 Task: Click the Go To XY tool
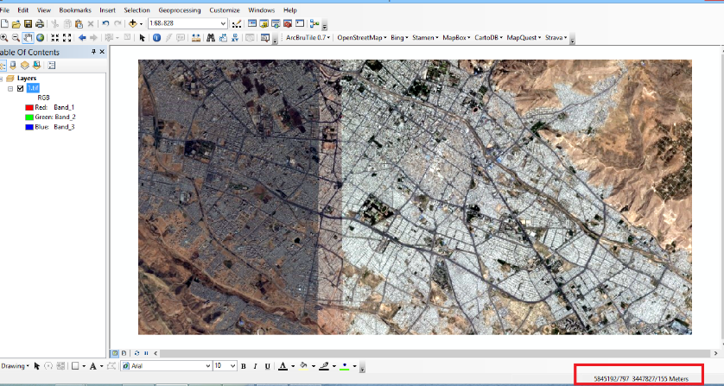tap(235, 38)
